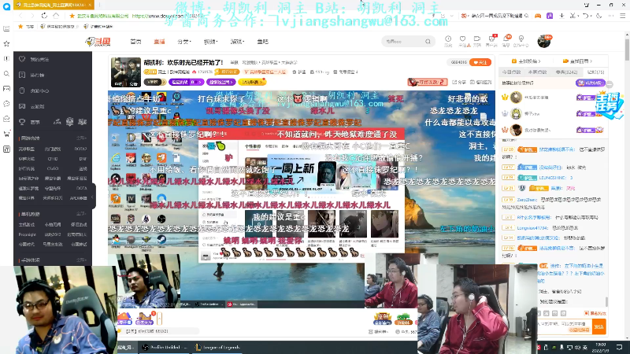Viewport: 630px width, 354px height.
Task: Click the magnifier in Douyu search box
Action: click(428, 42)
